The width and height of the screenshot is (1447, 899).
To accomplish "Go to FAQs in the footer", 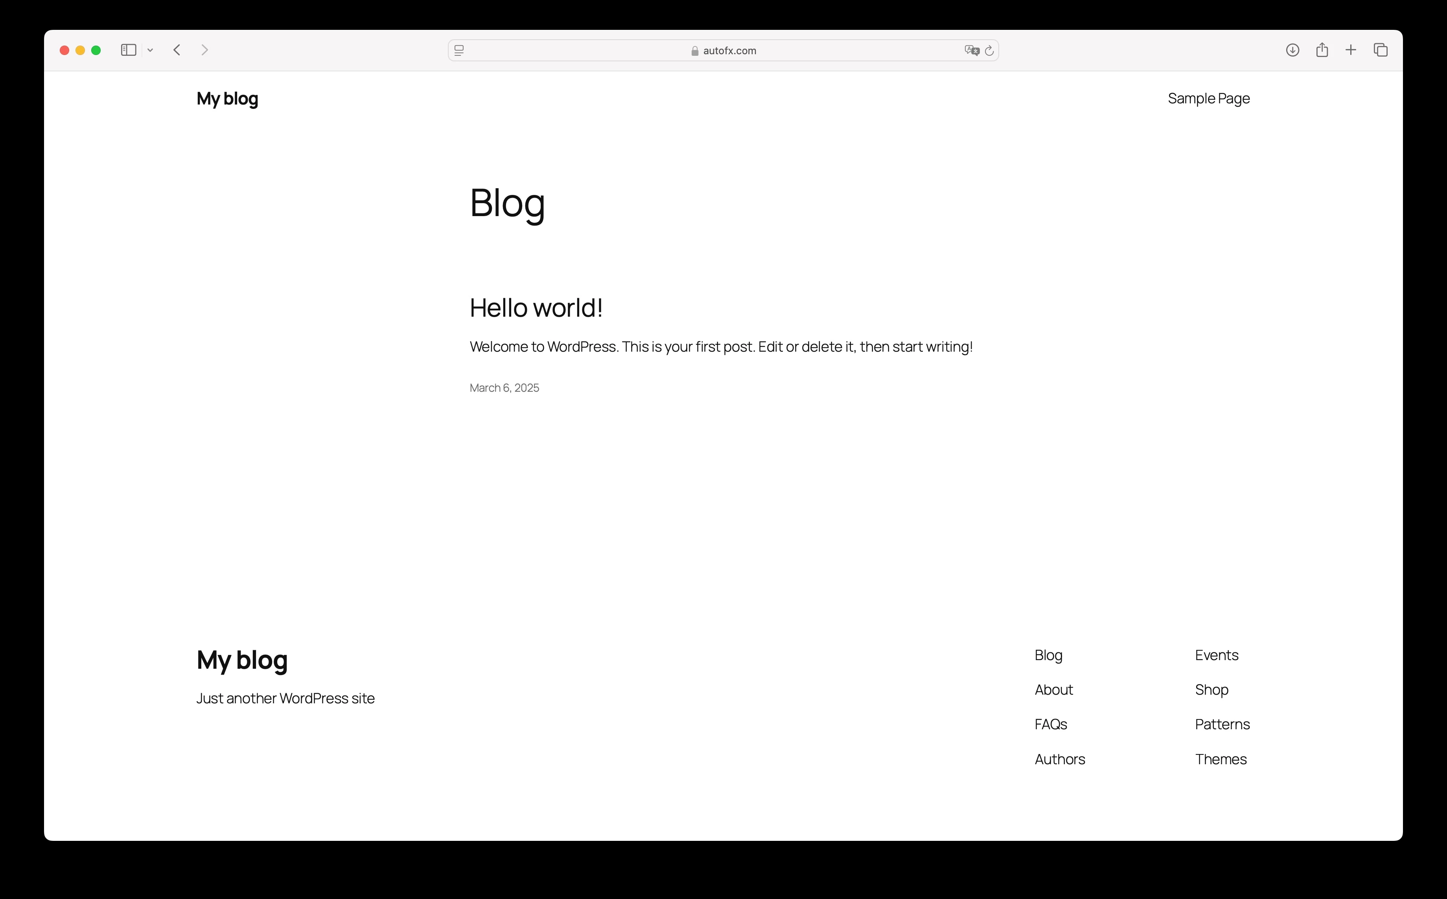I will (1051, 724).
